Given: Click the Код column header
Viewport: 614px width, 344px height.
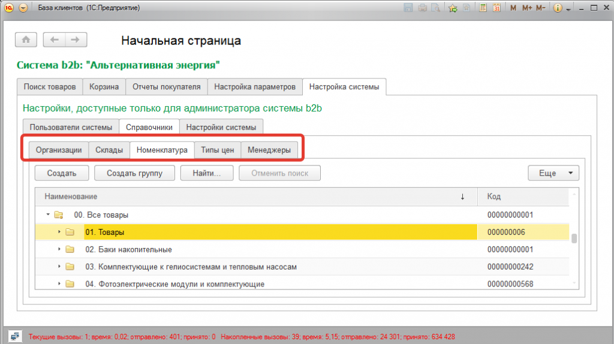Looking at the screenshot, I should (x=523, y=197).
